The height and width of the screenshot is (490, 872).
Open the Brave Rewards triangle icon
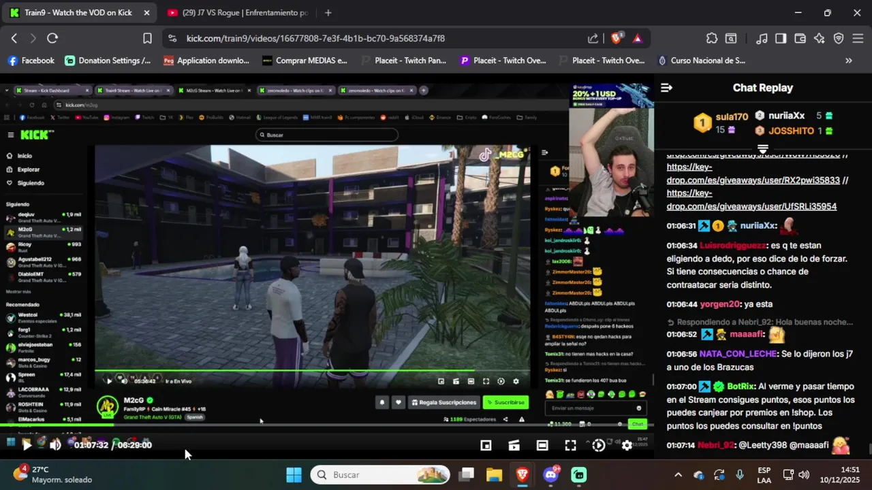pos(638,39)
